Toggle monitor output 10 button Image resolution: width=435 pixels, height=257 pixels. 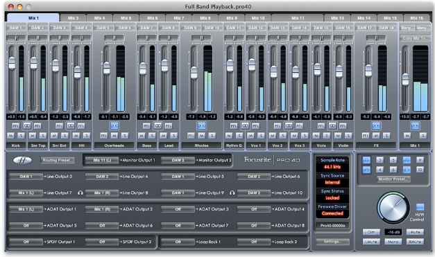coord(420,170)
